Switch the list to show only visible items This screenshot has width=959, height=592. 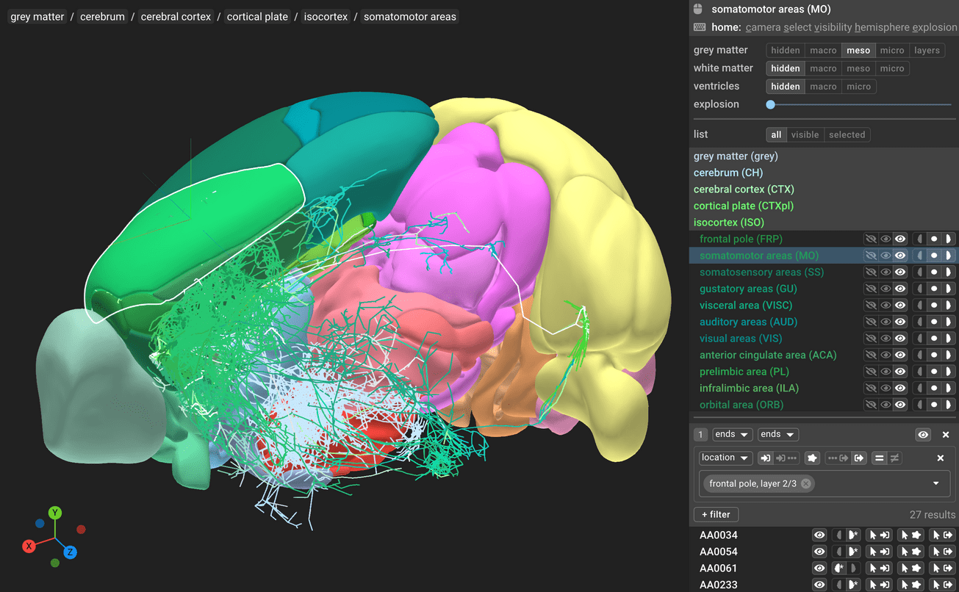[x=805, y=134]
